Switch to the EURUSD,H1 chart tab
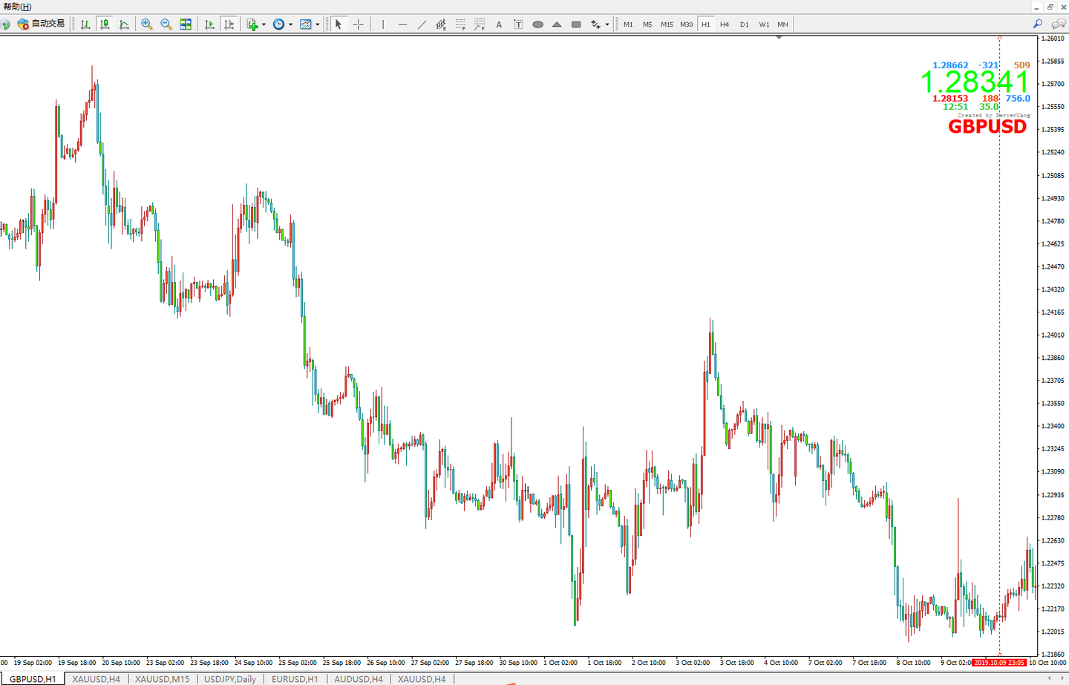Image resolution: width=1069 pixels, height=685 pixels. coord(295,679)
